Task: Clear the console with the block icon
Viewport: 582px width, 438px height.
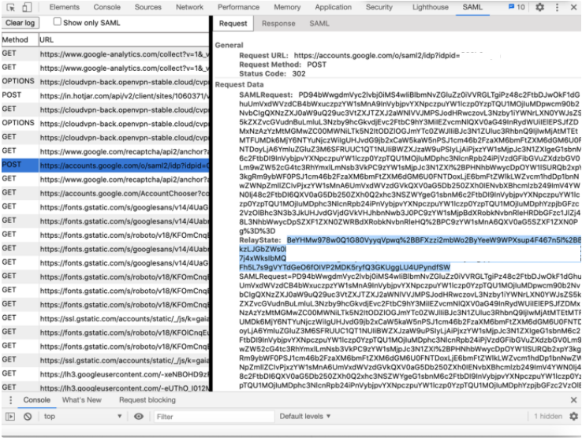Action: point(28,417)
